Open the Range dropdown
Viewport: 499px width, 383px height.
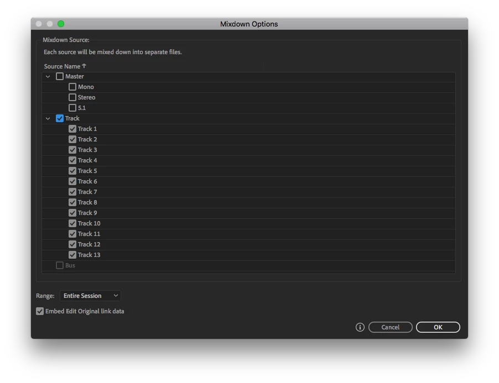point(90,296)
